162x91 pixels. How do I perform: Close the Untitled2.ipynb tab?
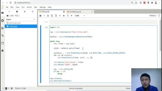(x=92, y=12)
